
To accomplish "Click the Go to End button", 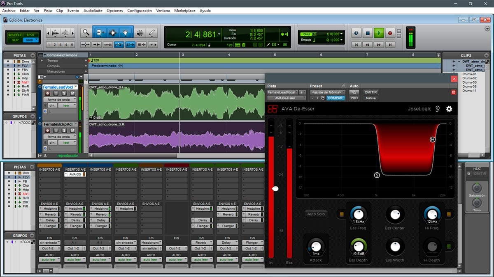I will pos(390,44).
